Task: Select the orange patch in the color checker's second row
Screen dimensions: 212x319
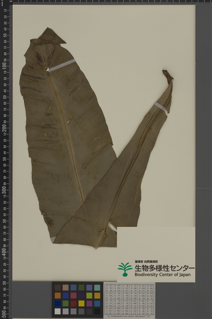Action: (x=57, y=295)
